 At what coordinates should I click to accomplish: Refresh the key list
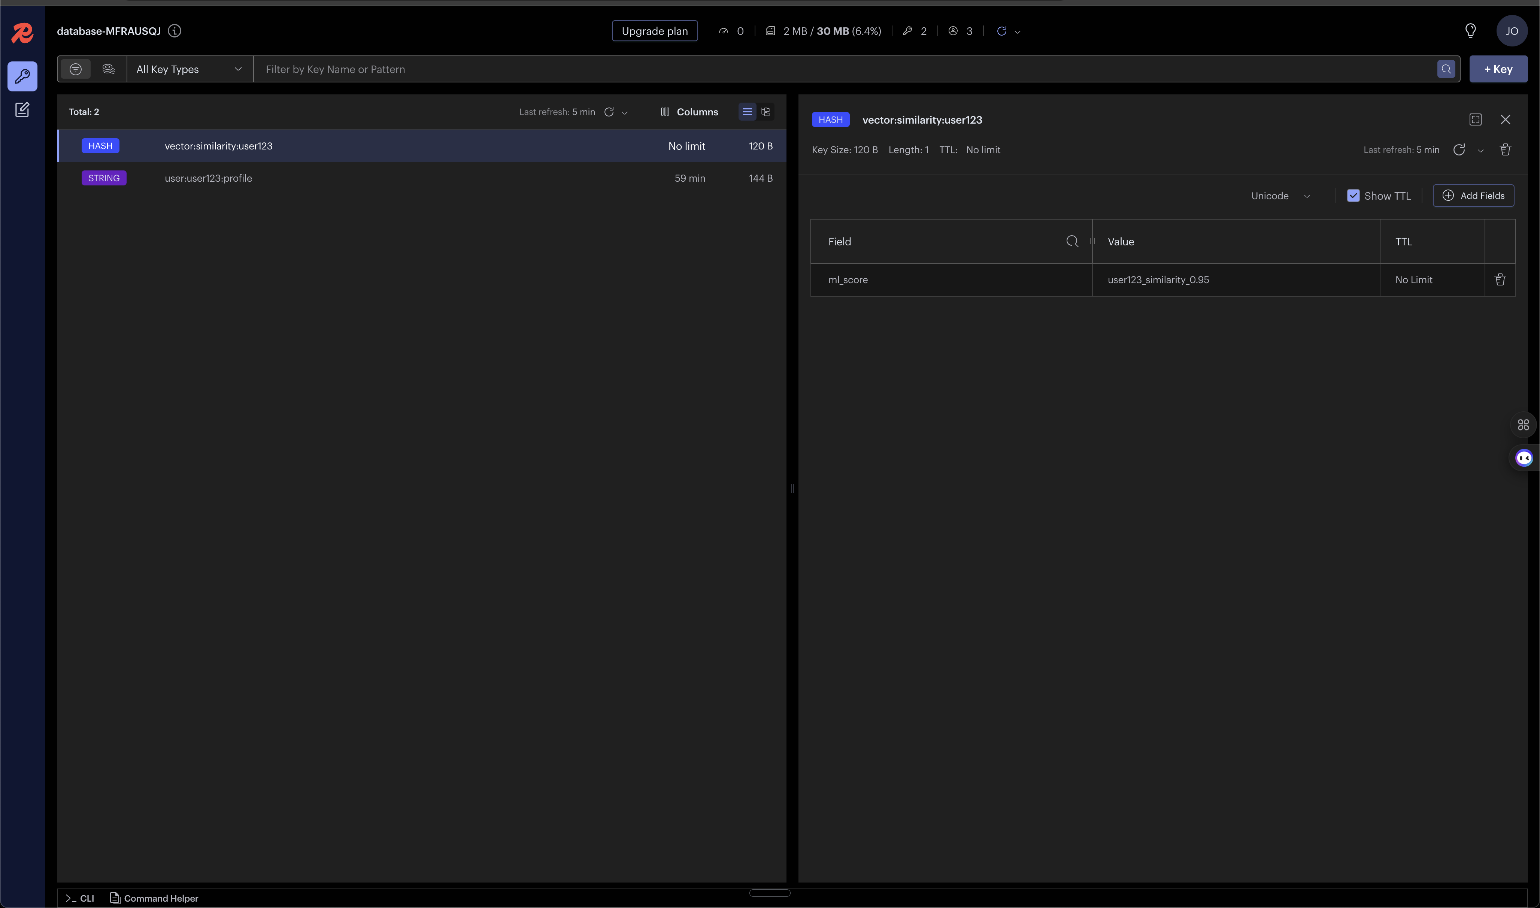pos(609,112)
